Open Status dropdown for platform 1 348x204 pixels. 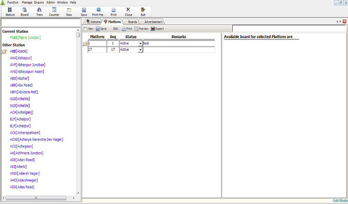[140, 43]
